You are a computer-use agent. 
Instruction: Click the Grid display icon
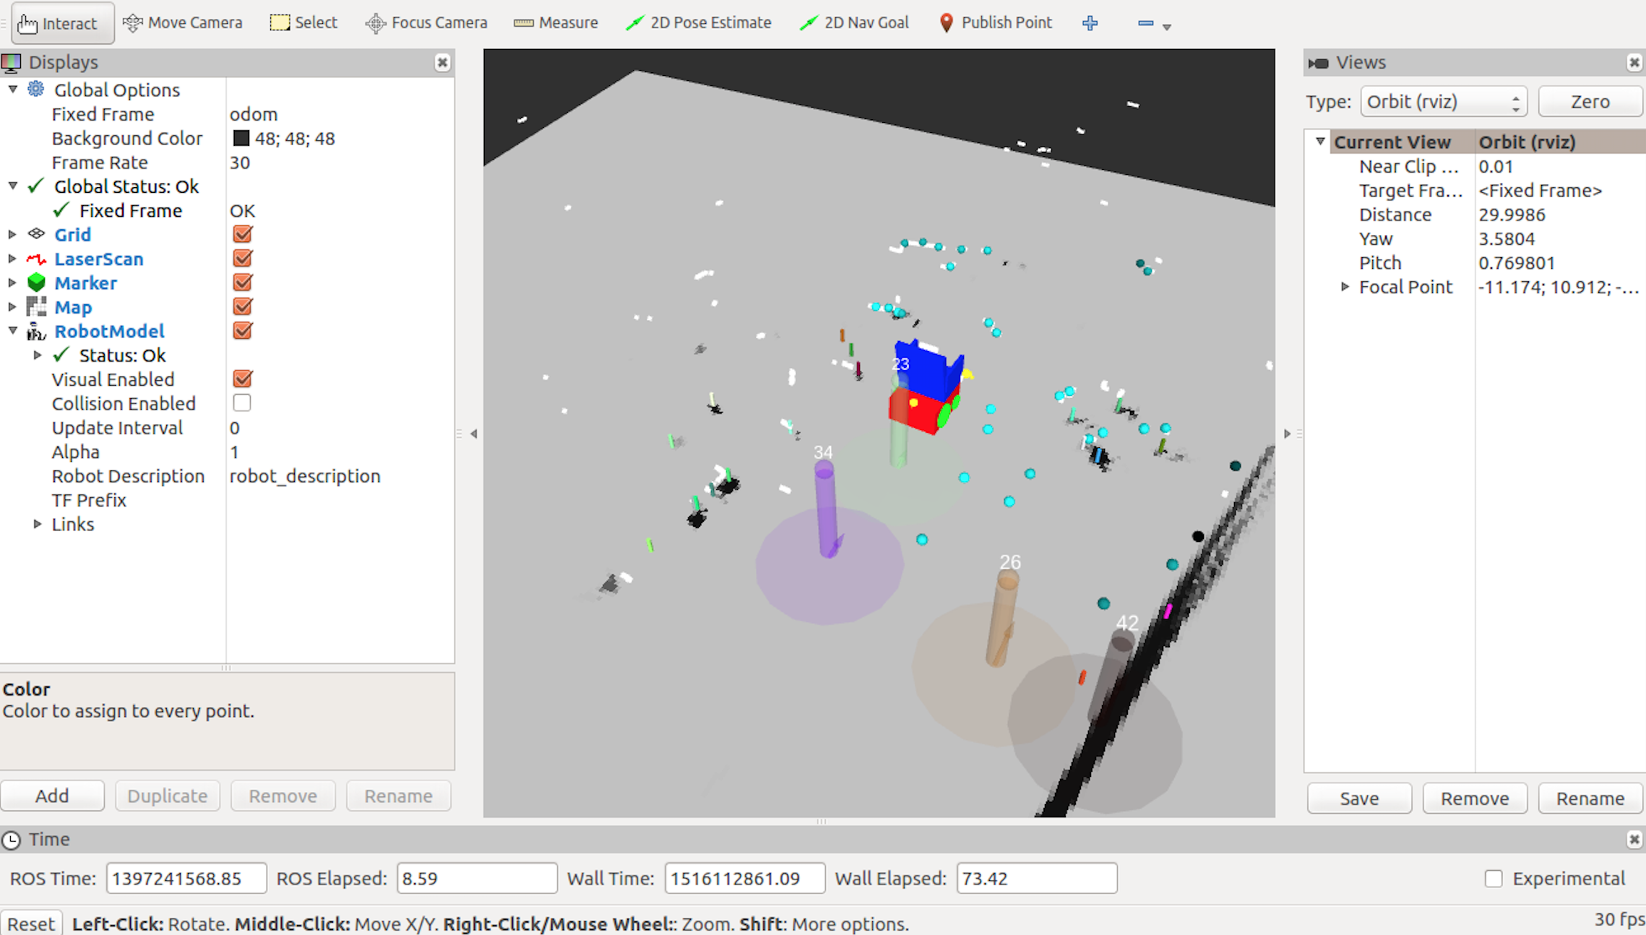coord(36,234)
